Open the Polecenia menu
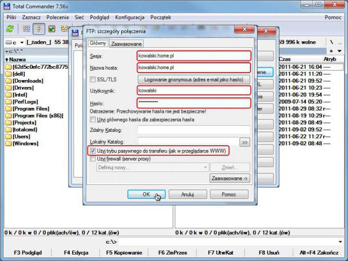The width and height of the screenshot is (348, 261). click(58, 17)
